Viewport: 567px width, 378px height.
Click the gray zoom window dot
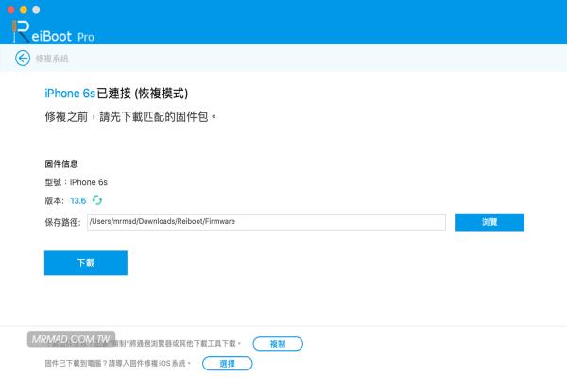pos(36,9)
